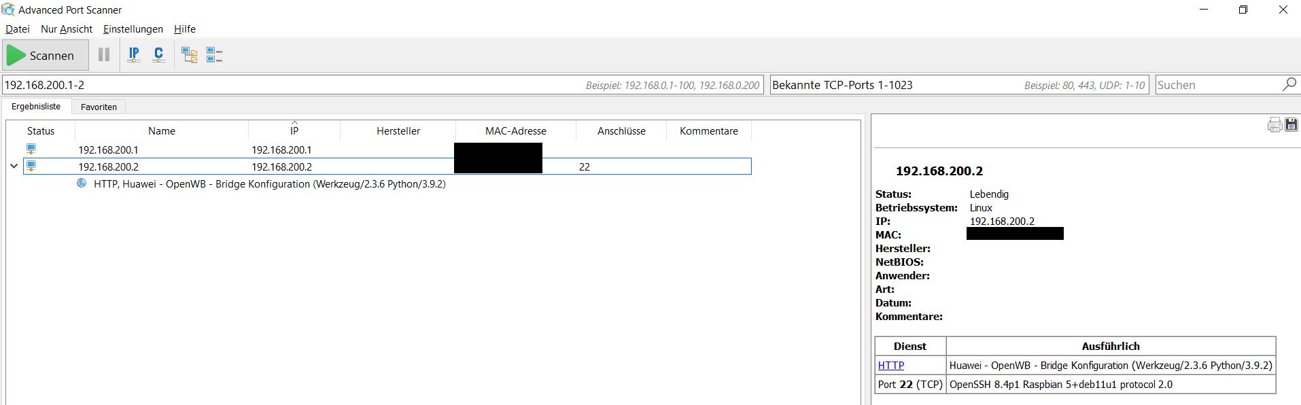Save details via floppy disk icon
The image size is (1301, 405).
pos(1291,124)
